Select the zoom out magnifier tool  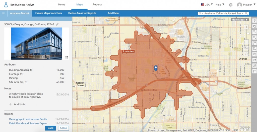coord(254,37)
